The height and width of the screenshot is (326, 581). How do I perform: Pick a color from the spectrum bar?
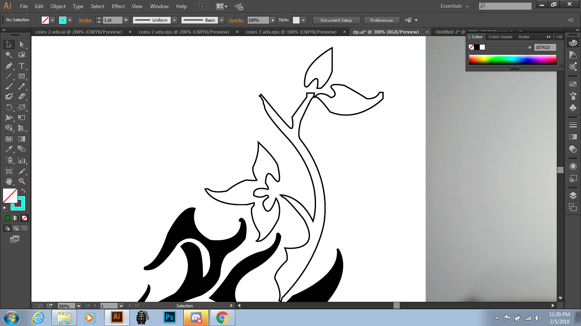(512, 59)
